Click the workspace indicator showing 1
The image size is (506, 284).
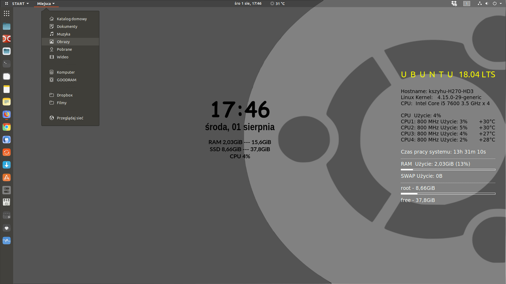(x=467, y=4)
